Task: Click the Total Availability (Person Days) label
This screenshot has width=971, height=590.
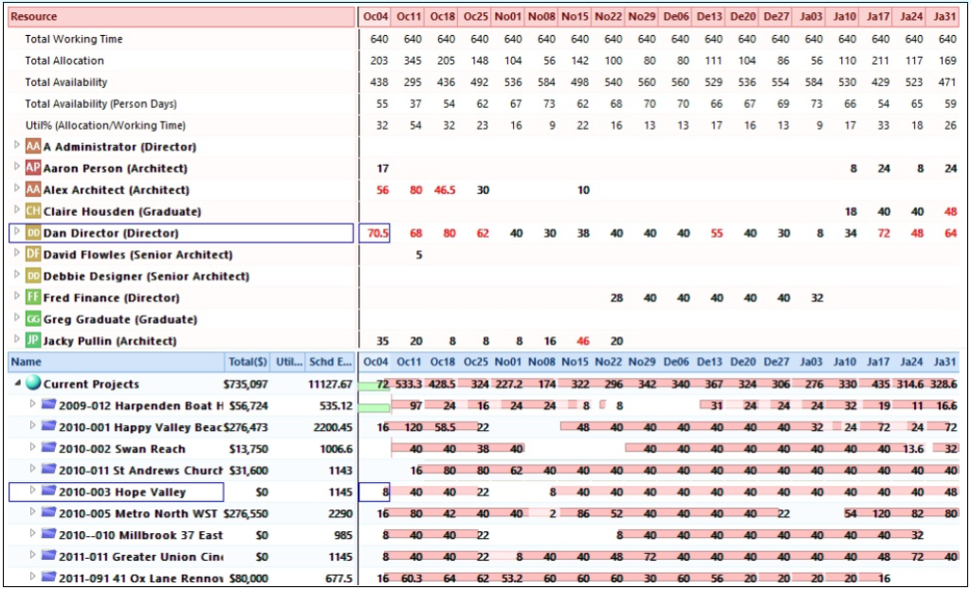Action: [x=101, y=104]
